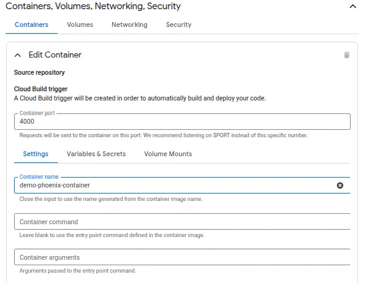This screenshot has width=377, height=283.
Task: Click the 'Arguments passed' helper text
Action: point(78,271)
